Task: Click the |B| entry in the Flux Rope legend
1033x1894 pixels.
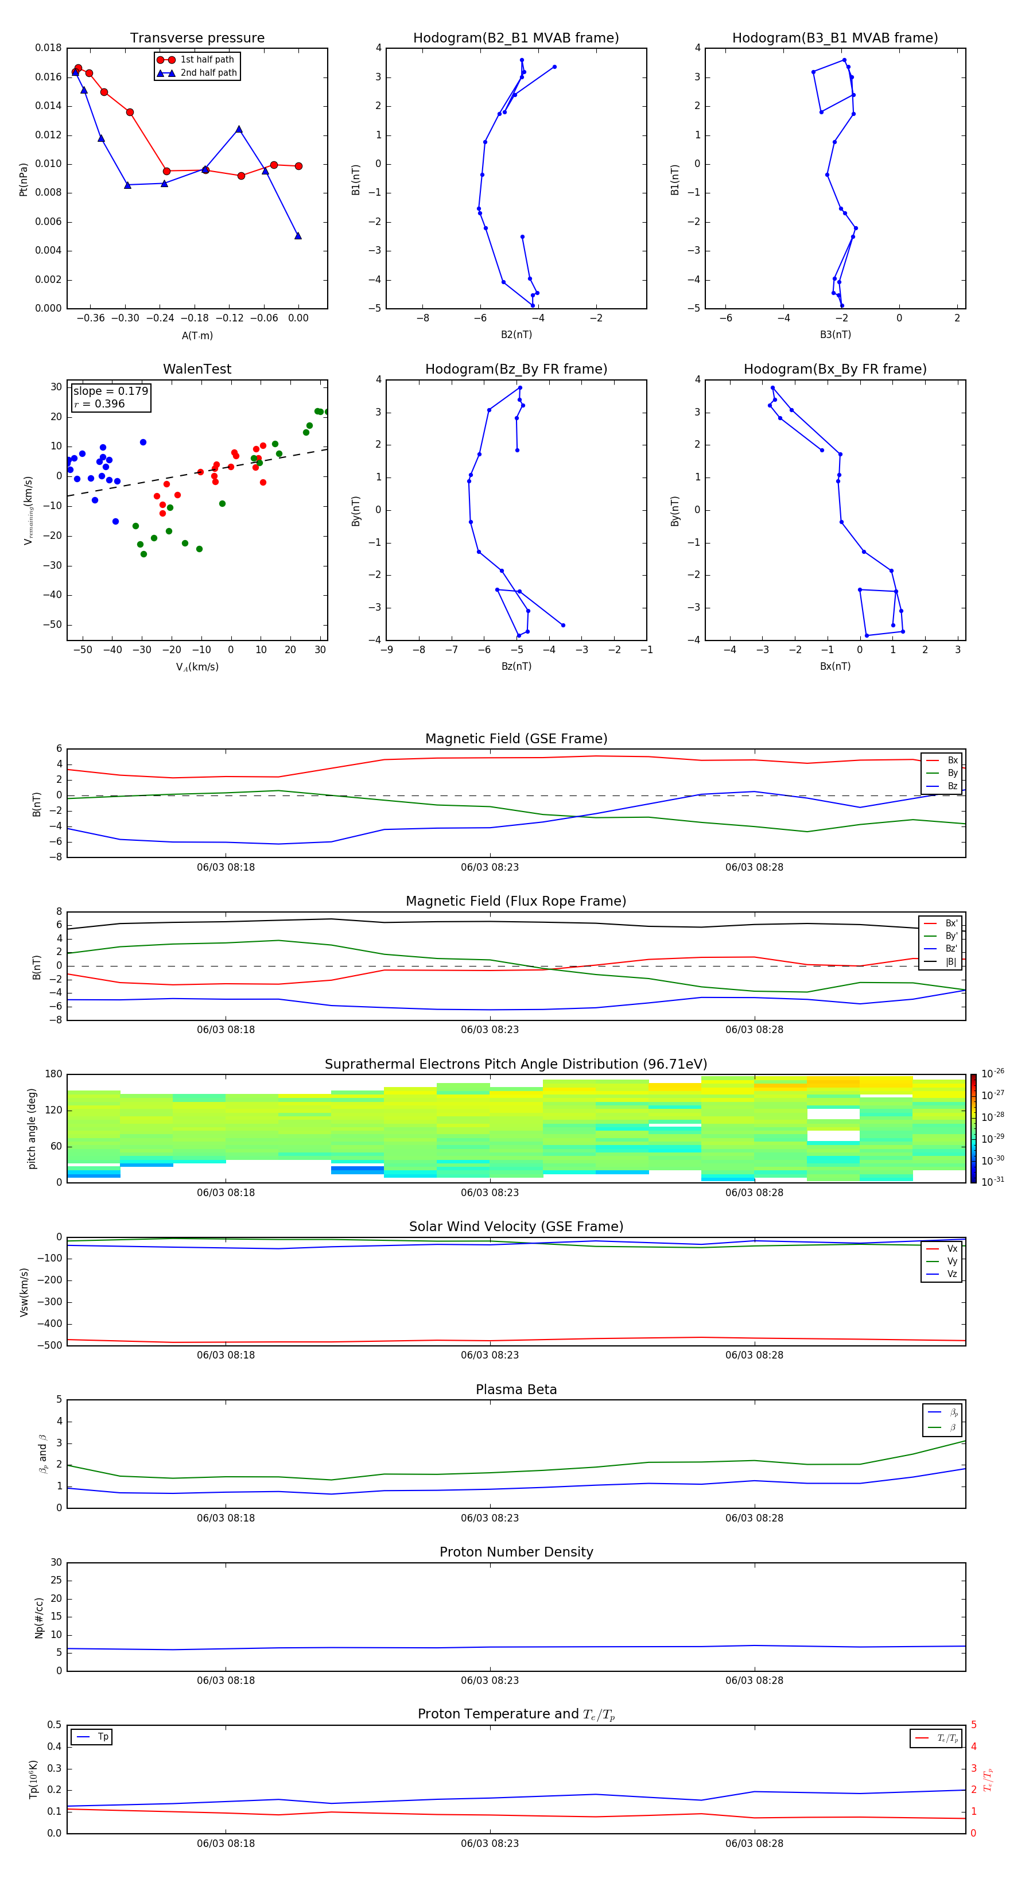Action: point(941,962)
